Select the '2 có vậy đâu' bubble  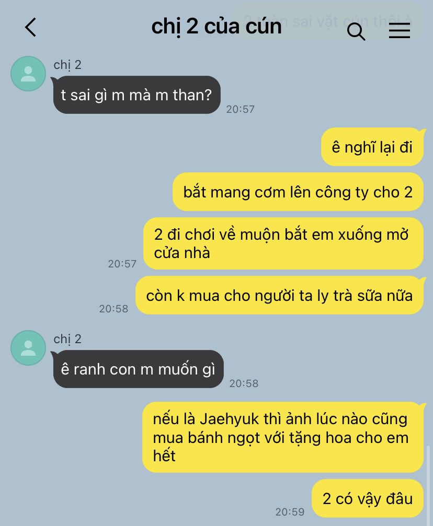click(x=368, y=498)
